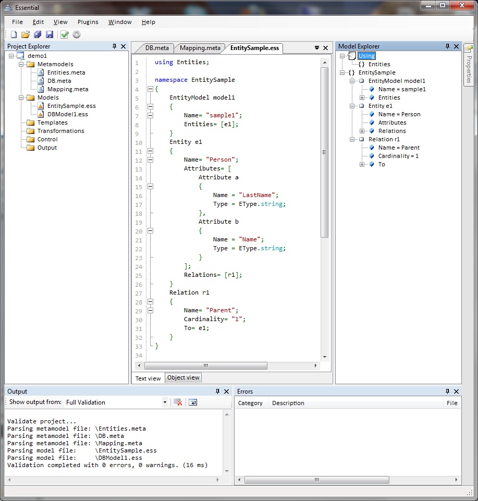Select DBModel1.ess in Project Explorer
The width and height of the screenshot is (478, 501).
(x=67, y=114)
